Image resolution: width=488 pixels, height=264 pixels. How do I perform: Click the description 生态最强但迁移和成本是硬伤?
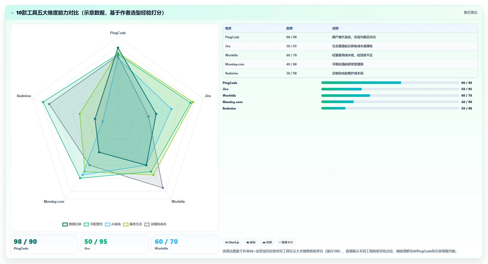(x=352, y=46)
